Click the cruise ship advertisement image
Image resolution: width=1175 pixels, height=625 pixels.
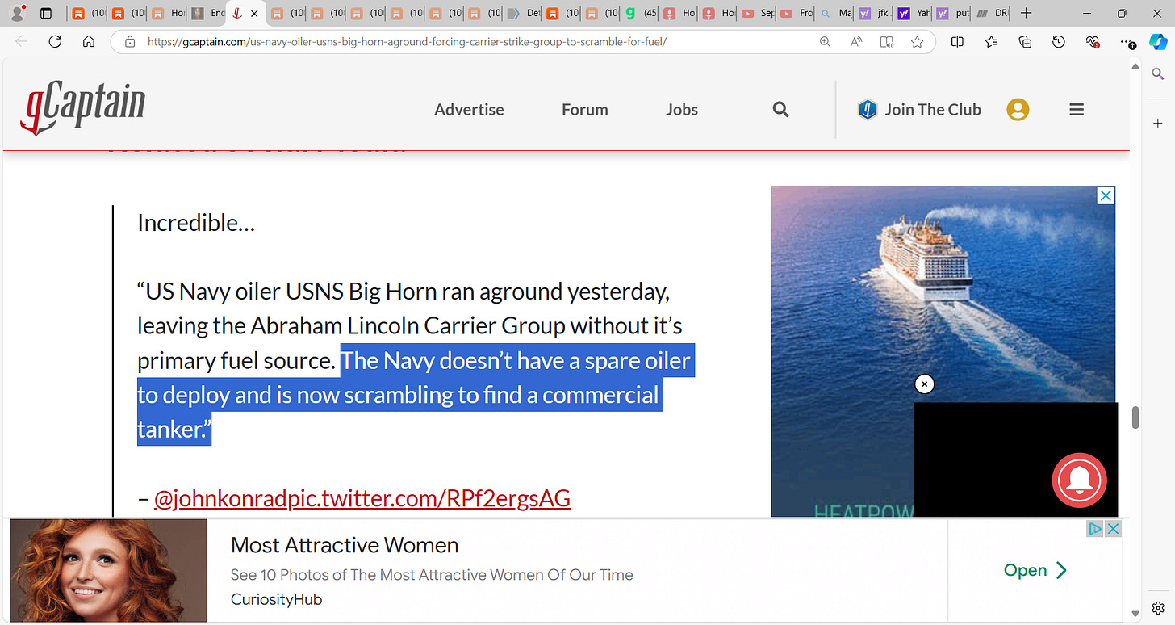pos(943,350)
